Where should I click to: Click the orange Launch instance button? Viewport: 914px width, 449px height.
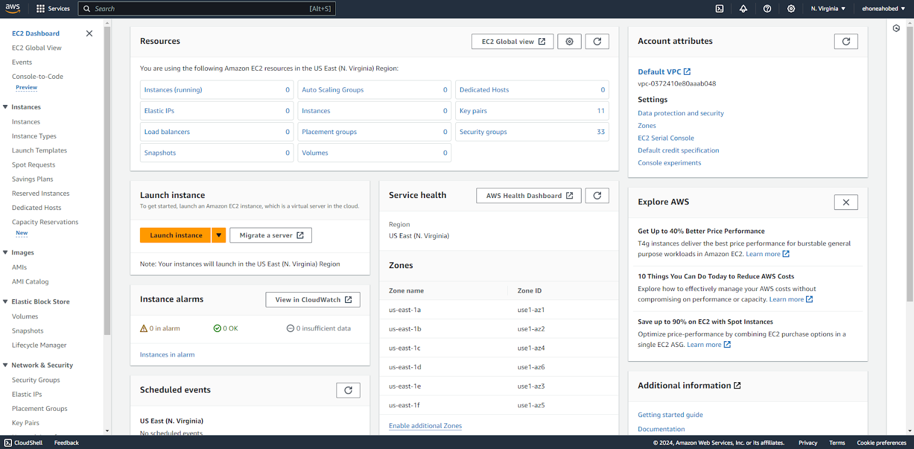(x=175, y=235)
